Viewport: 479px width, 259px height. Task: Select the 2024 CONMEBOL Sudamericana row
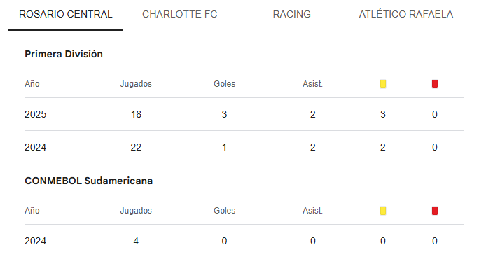tap(244, 241)
